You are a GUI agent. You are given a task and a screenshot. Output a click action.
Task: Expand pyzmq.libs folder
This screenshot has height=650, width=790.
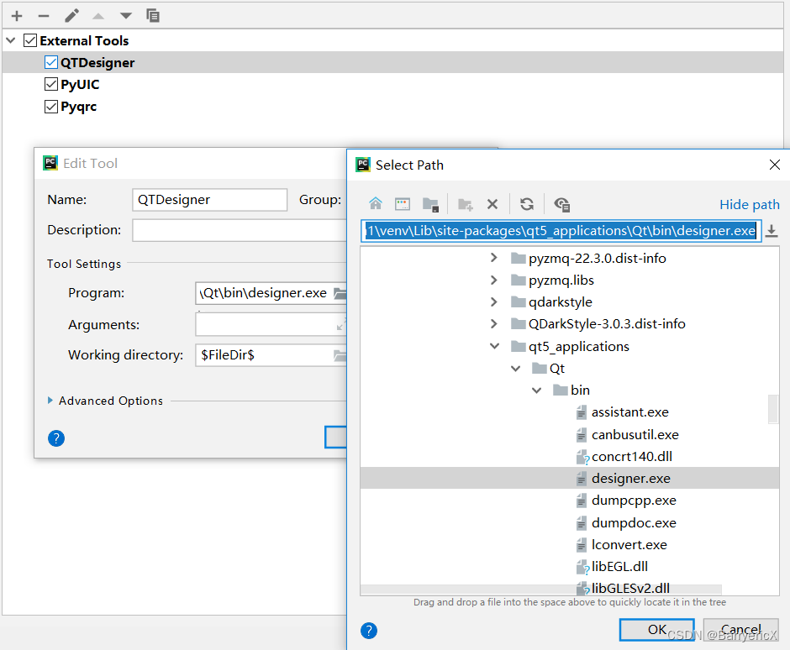494,280
